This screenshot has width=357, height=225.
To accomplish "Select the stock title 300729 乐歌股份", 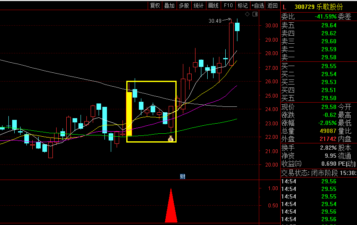I will (318, 7).
